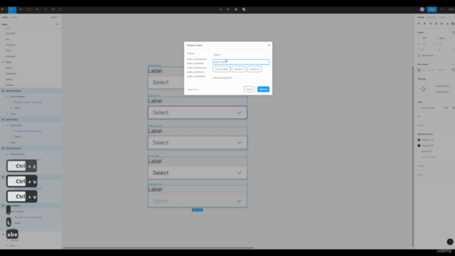455x256 pixels.
Task: Click the Number ascending button
Action: tap(239, 69)
